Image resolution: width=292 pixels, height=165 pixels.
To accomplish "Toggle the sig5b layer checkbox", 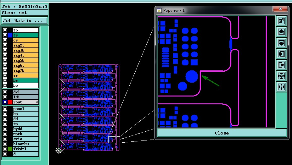I will [x=5, y=60].
